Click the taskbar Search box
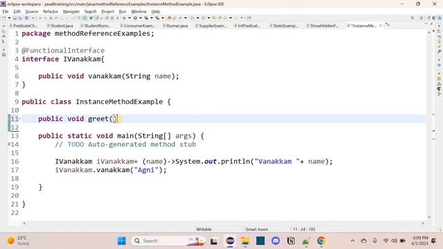The image size is (443, 249). (x=169, y=241)
